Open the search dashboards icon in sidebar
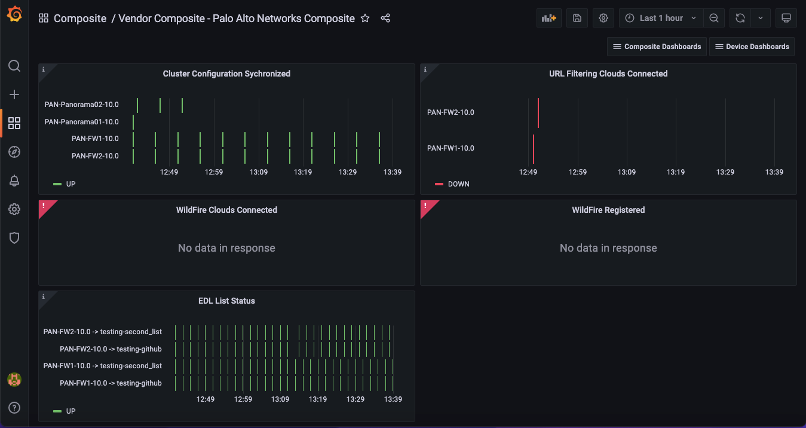 (x=14, y=66)
